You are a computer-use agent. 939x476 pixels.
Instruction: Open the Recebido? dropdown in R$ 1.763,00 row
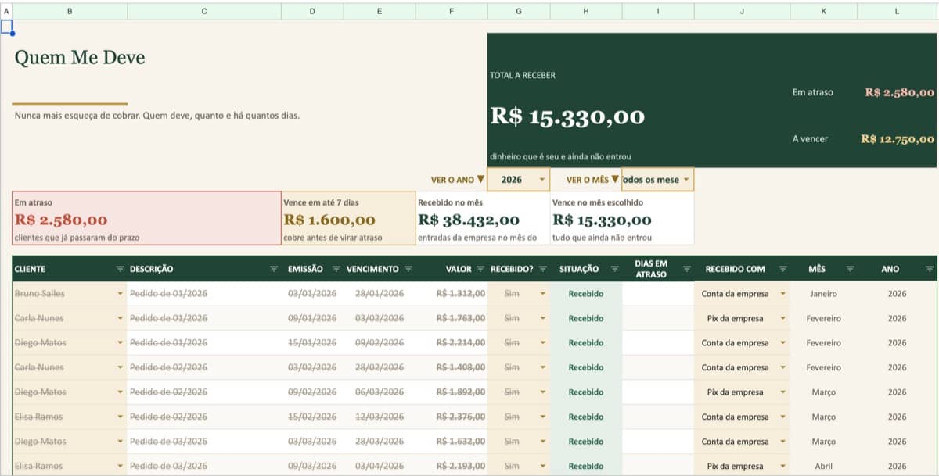[x=542, y=318]
